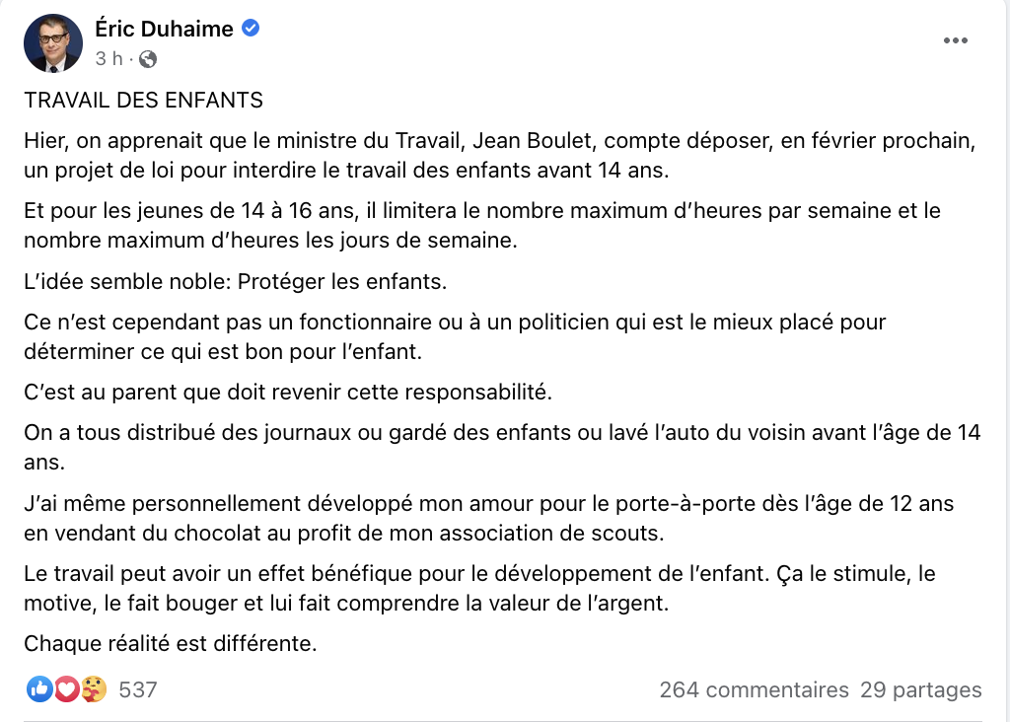Image resolution: width=1010 pixels, height=722 pixels.
Task: Click the blue verified badge
Action: tap(251, 28)
